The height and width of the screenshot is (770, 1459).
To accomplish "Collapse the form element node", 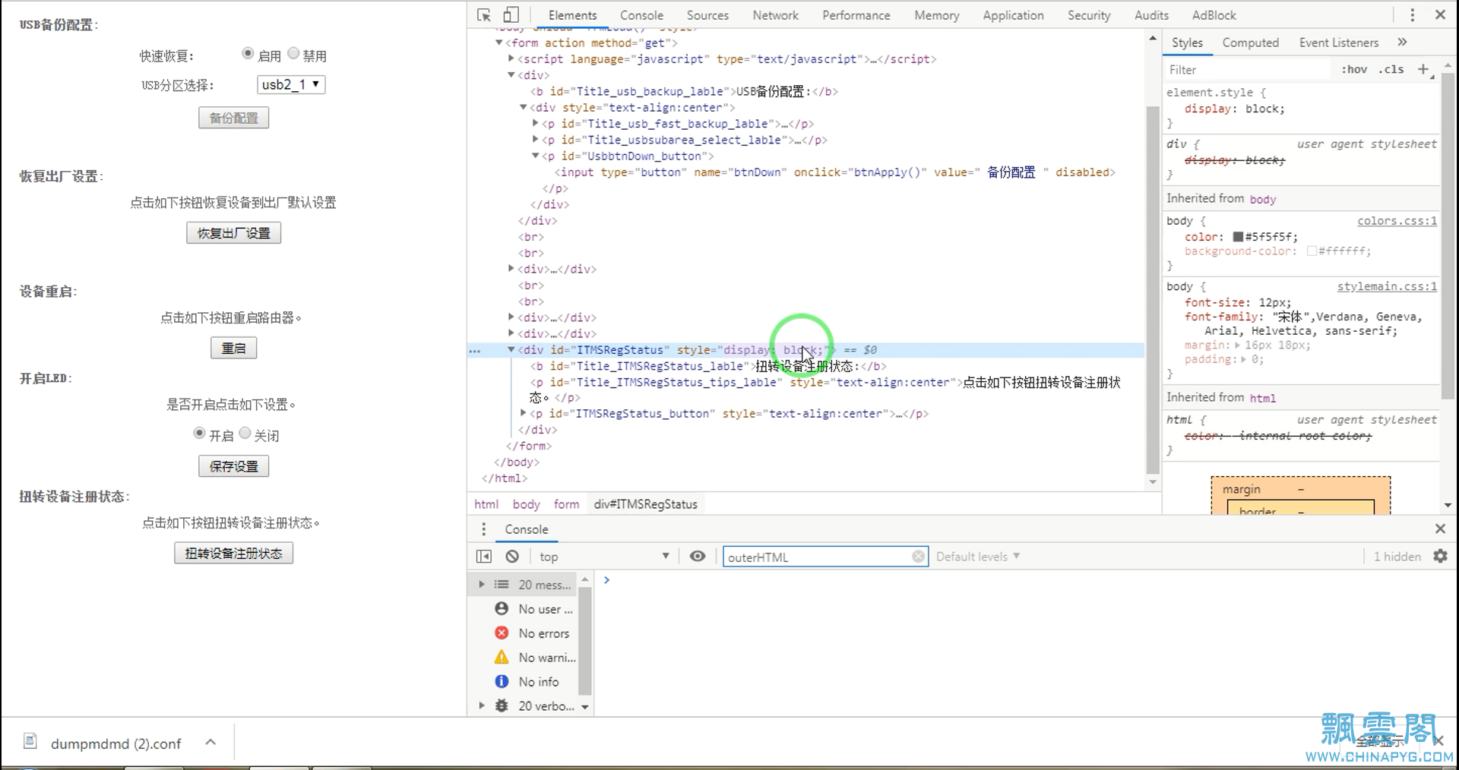I will click(x=499, y=43).
